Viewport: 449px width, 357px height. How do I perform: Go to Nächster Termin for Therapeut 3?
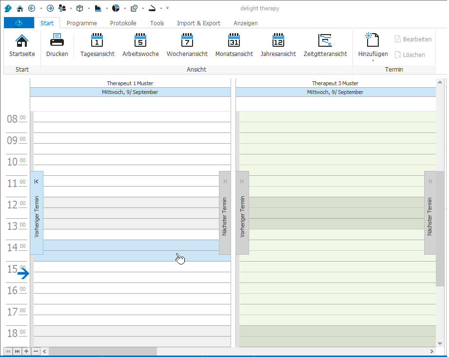pos(429,213)
